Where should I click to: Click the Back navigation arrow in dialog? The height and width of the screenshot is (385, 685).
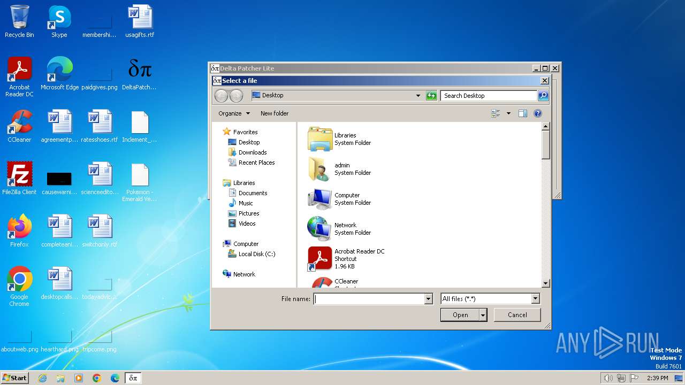[x=221, y=96]
